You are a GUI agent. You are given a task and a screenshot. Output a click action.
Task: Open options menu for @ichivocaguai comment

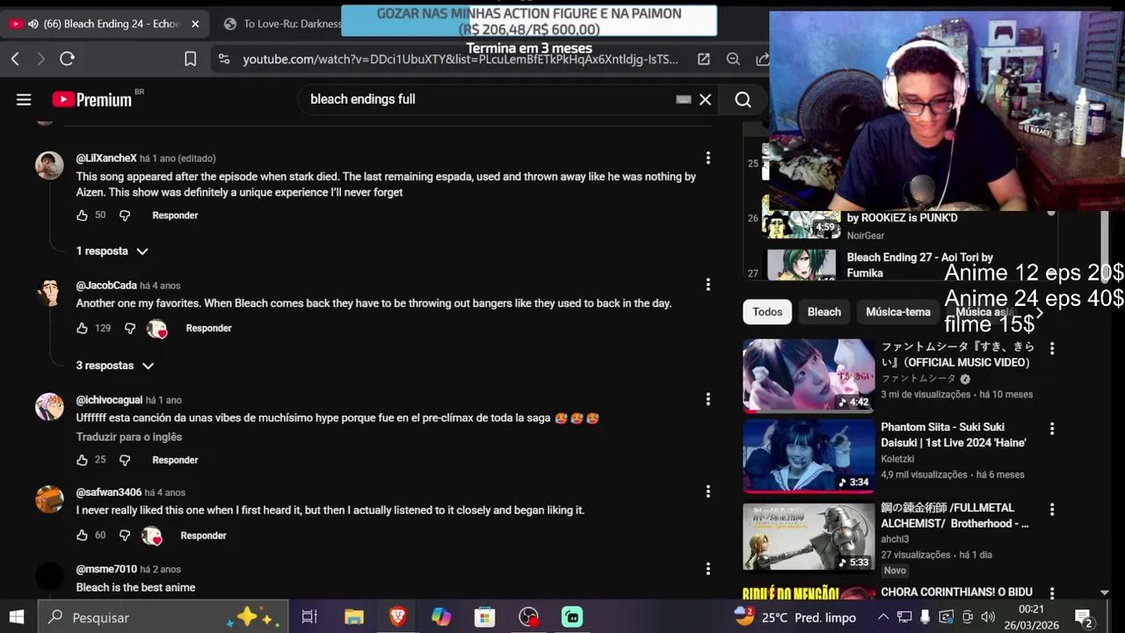[708, 399]
